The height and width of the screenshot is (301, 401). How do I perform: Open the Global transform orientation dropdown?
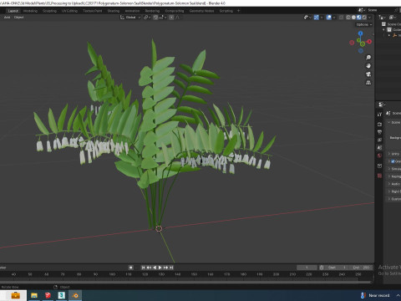click(x=130, y=18)
